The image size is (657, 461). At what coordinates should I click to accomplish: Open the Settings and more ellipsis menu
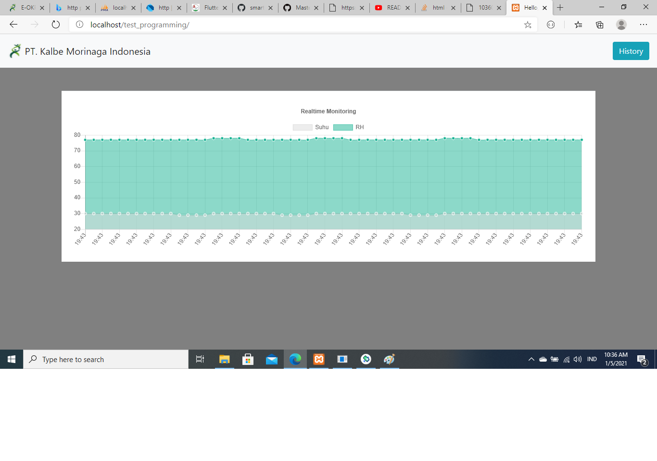[x=643, y=24]
